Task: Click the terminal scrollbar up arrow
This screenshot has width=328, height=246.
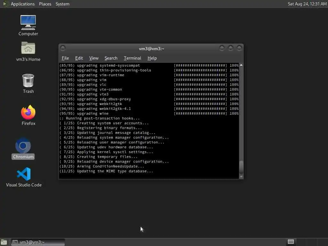Action: point(241,65)
